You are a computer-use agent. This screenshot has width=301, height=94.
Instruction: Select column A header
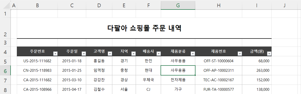(14, 5)
